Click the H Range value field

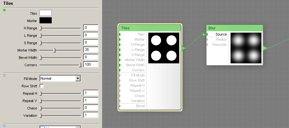coord(91,28)
